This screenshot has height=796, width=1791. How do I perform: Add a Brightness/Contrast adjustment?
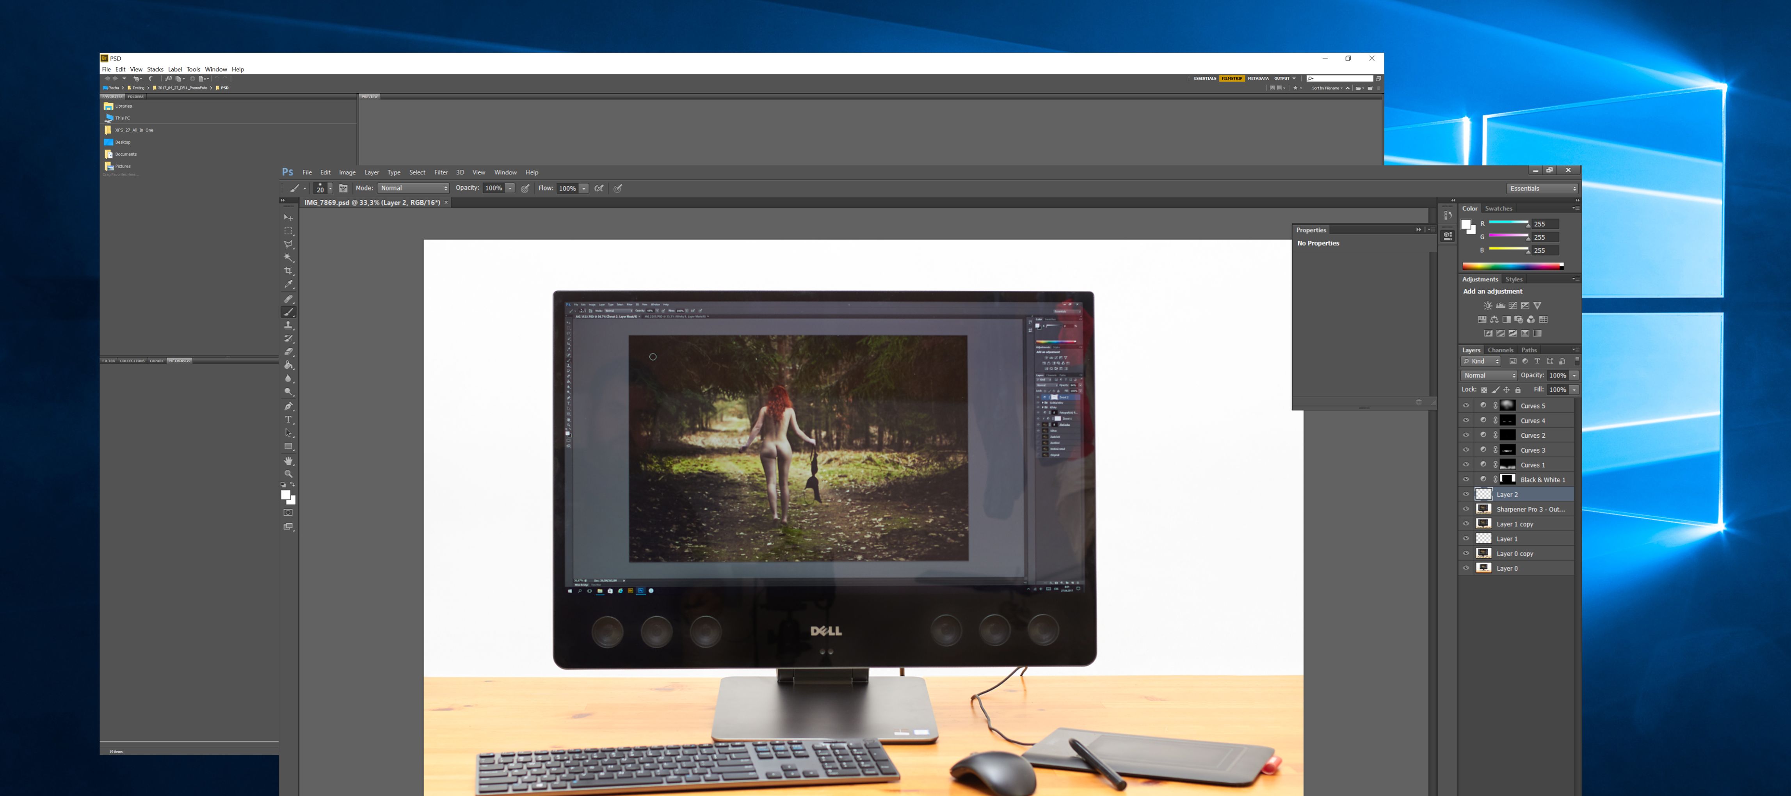coord(1488,306)
